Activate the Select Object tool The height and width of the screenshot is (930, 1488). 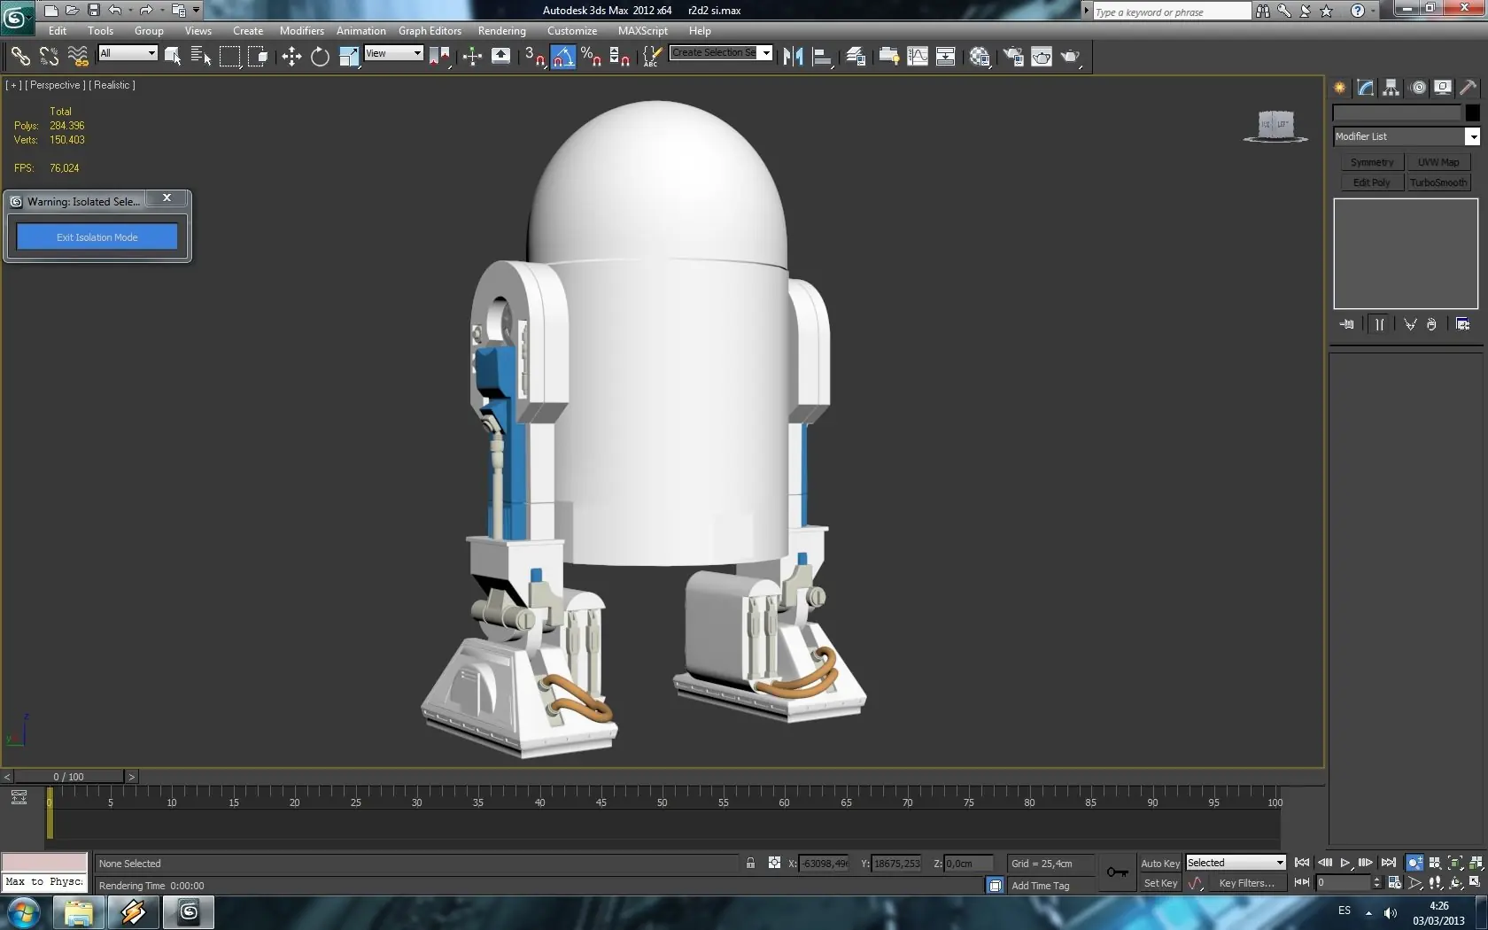point(173,57)
